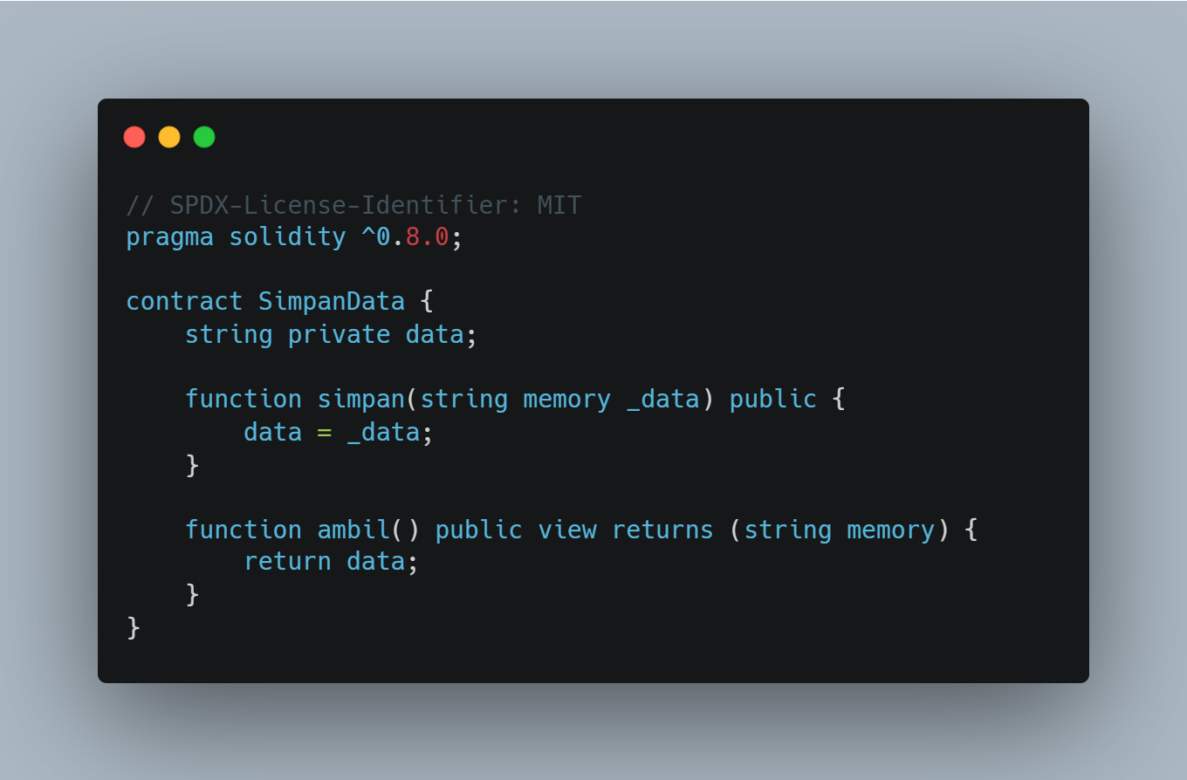
Task: Click the private keyword
Action: (339, 334)
